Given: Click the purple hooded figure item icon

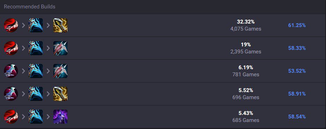Looking at the screenshot, I should tap(60, 117).
